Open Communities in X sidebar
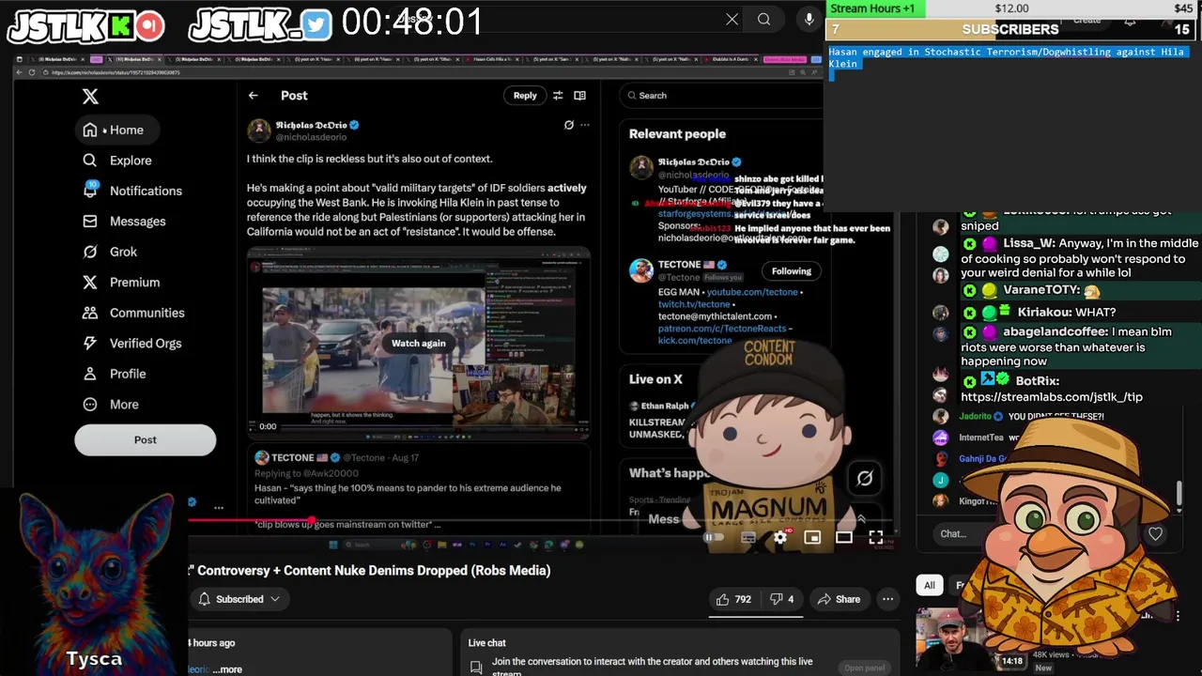The height and width of the screenshot is (676, 1202). pyautogui.click(x=133, y=313)
